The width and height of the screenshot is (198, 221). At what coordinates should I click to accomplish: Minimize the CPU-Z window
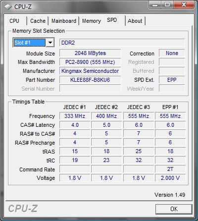pos(154,5)
